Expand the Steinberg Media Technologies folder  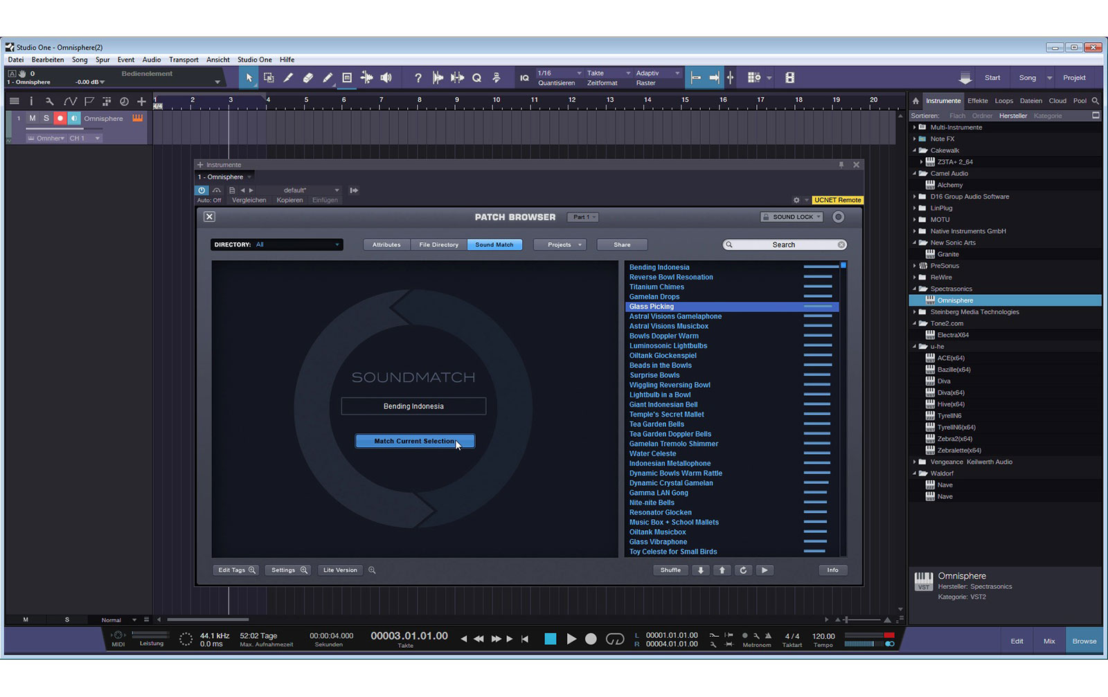pyautogui.click(x=914, y=312)
